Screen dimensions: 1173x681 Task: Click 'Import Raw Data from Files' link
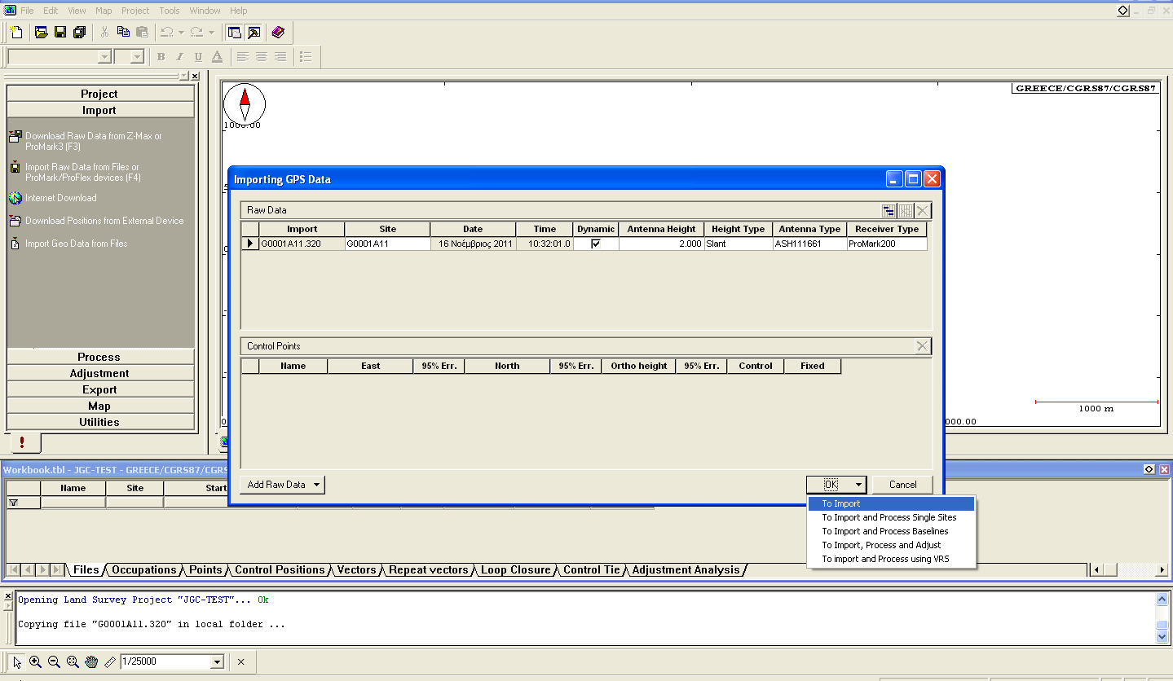[82, 172]
